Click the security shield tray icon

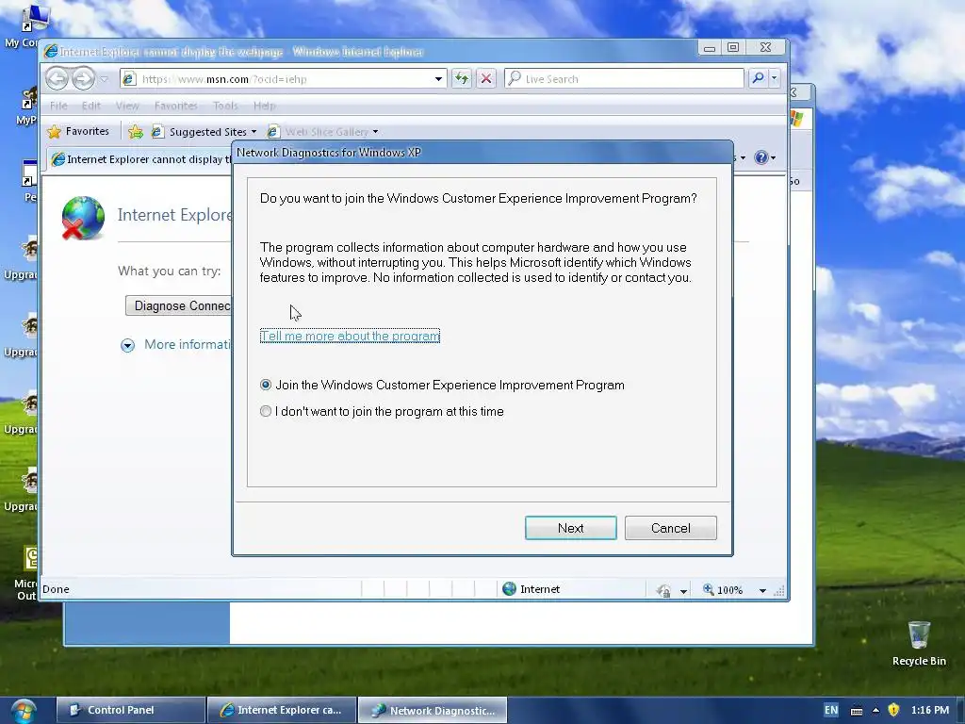[x=893, y=710]
